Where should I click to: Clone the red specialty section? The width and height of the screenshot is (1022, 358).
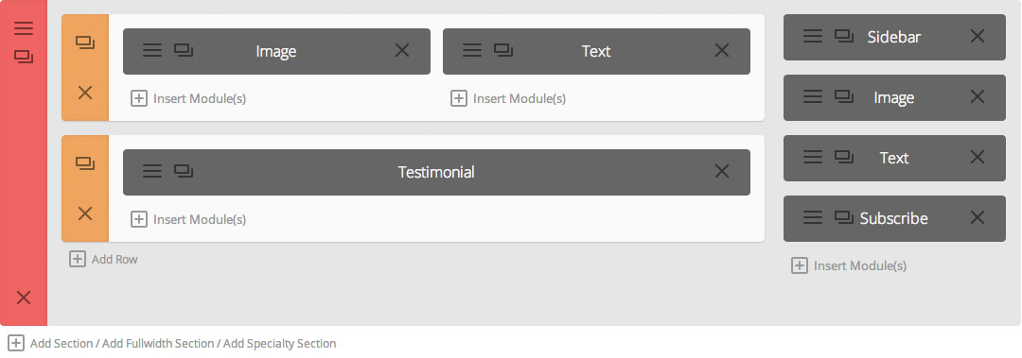24,57
